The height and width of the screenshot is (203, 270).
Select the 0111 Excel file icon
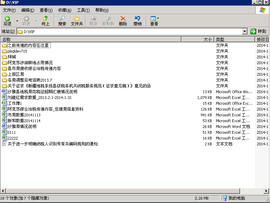pyautogui.click(x=4, y=132)
